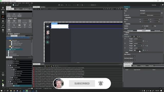Screen dimensions: 164x92
Task: Pick the Mouse Area component
Action: 14,26
